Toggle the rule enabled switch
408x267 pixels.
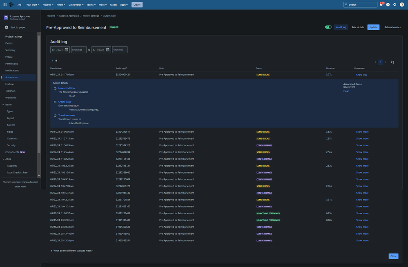(328, 27)
